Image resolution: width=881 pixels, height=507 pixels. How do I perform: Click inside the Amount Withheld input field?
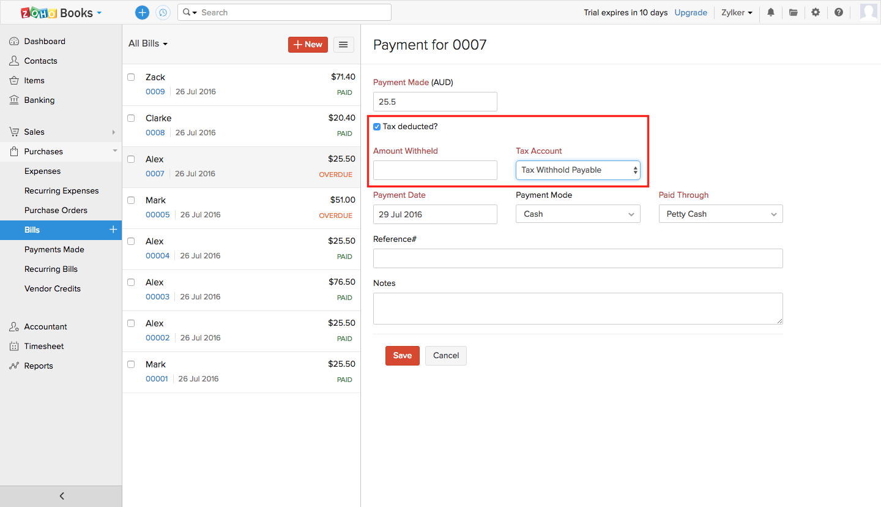435,170
